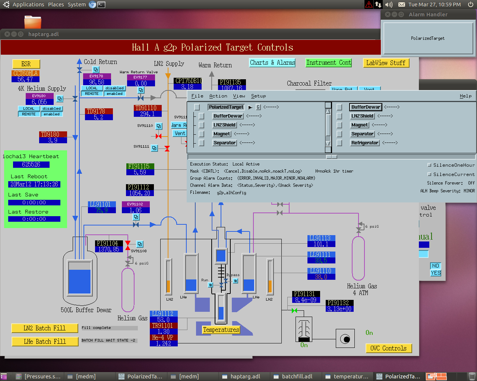Open the Action menu in Alarm Handler
This screenshot has height=381, width=477.
coord(218,96)
